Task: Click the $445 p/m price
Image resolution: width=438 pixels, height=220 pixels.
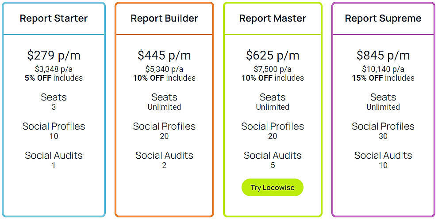Action: (x=164, y=56)
